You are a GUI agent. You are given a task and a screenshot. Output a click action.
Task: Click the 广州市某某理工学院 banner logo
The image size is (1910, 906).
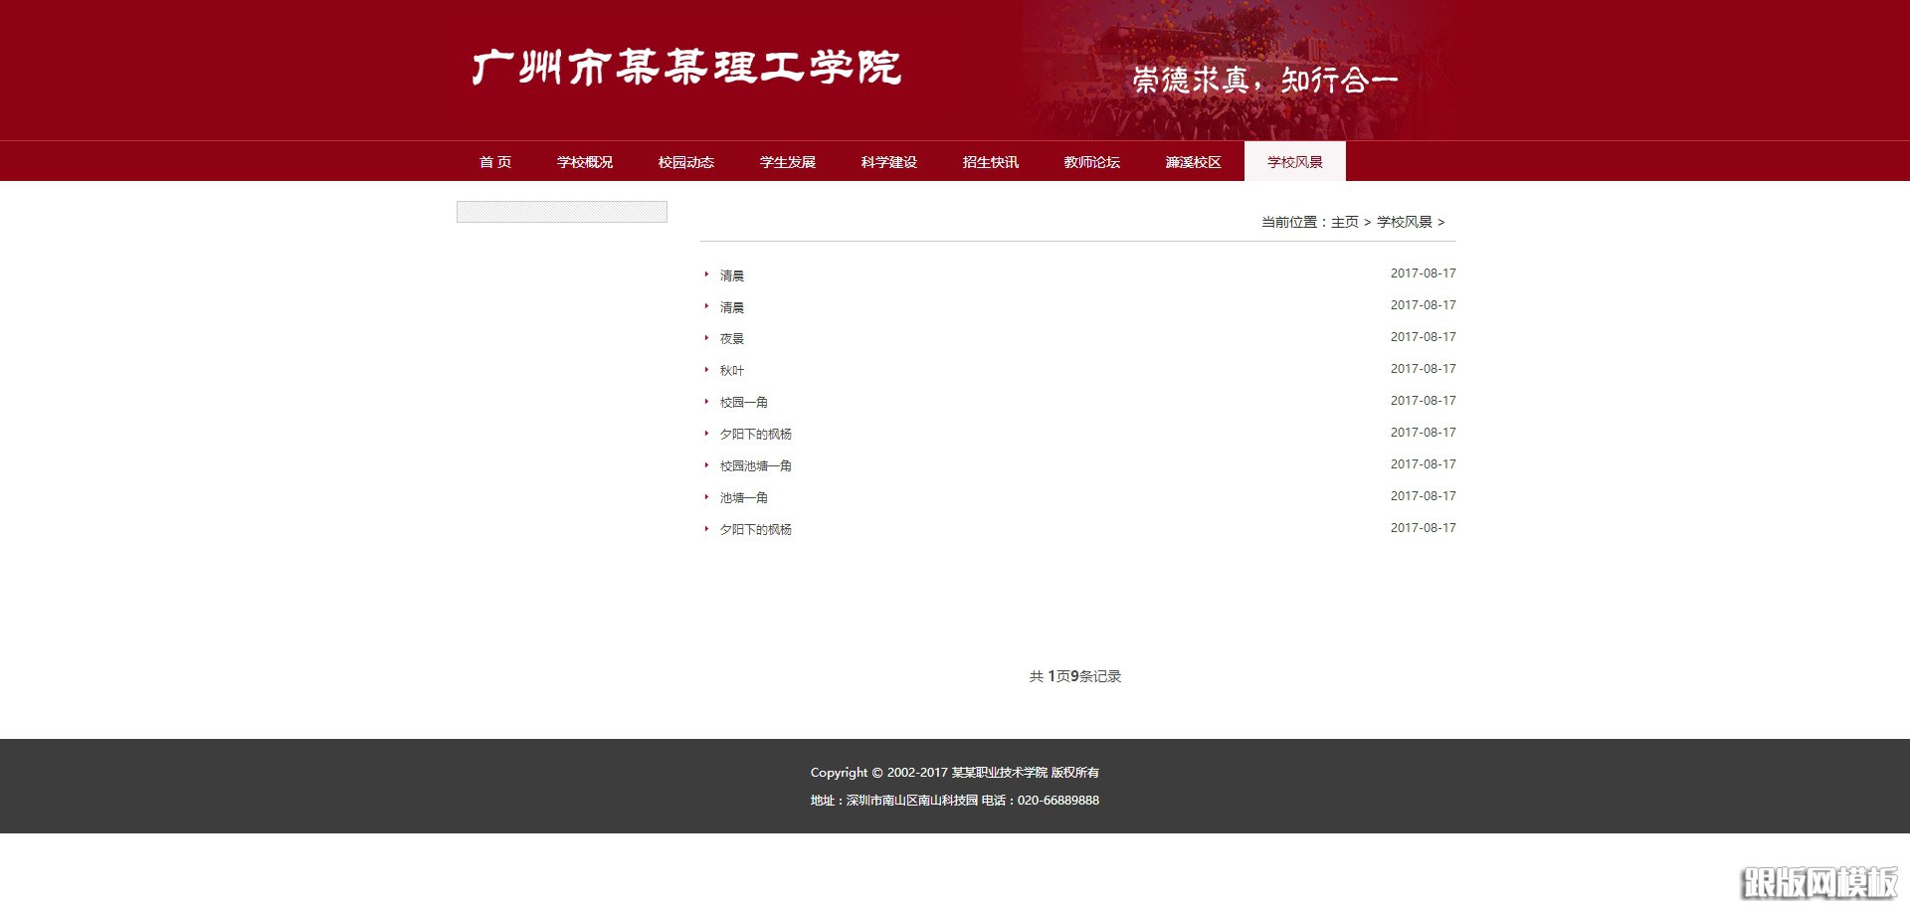point(684,68)
